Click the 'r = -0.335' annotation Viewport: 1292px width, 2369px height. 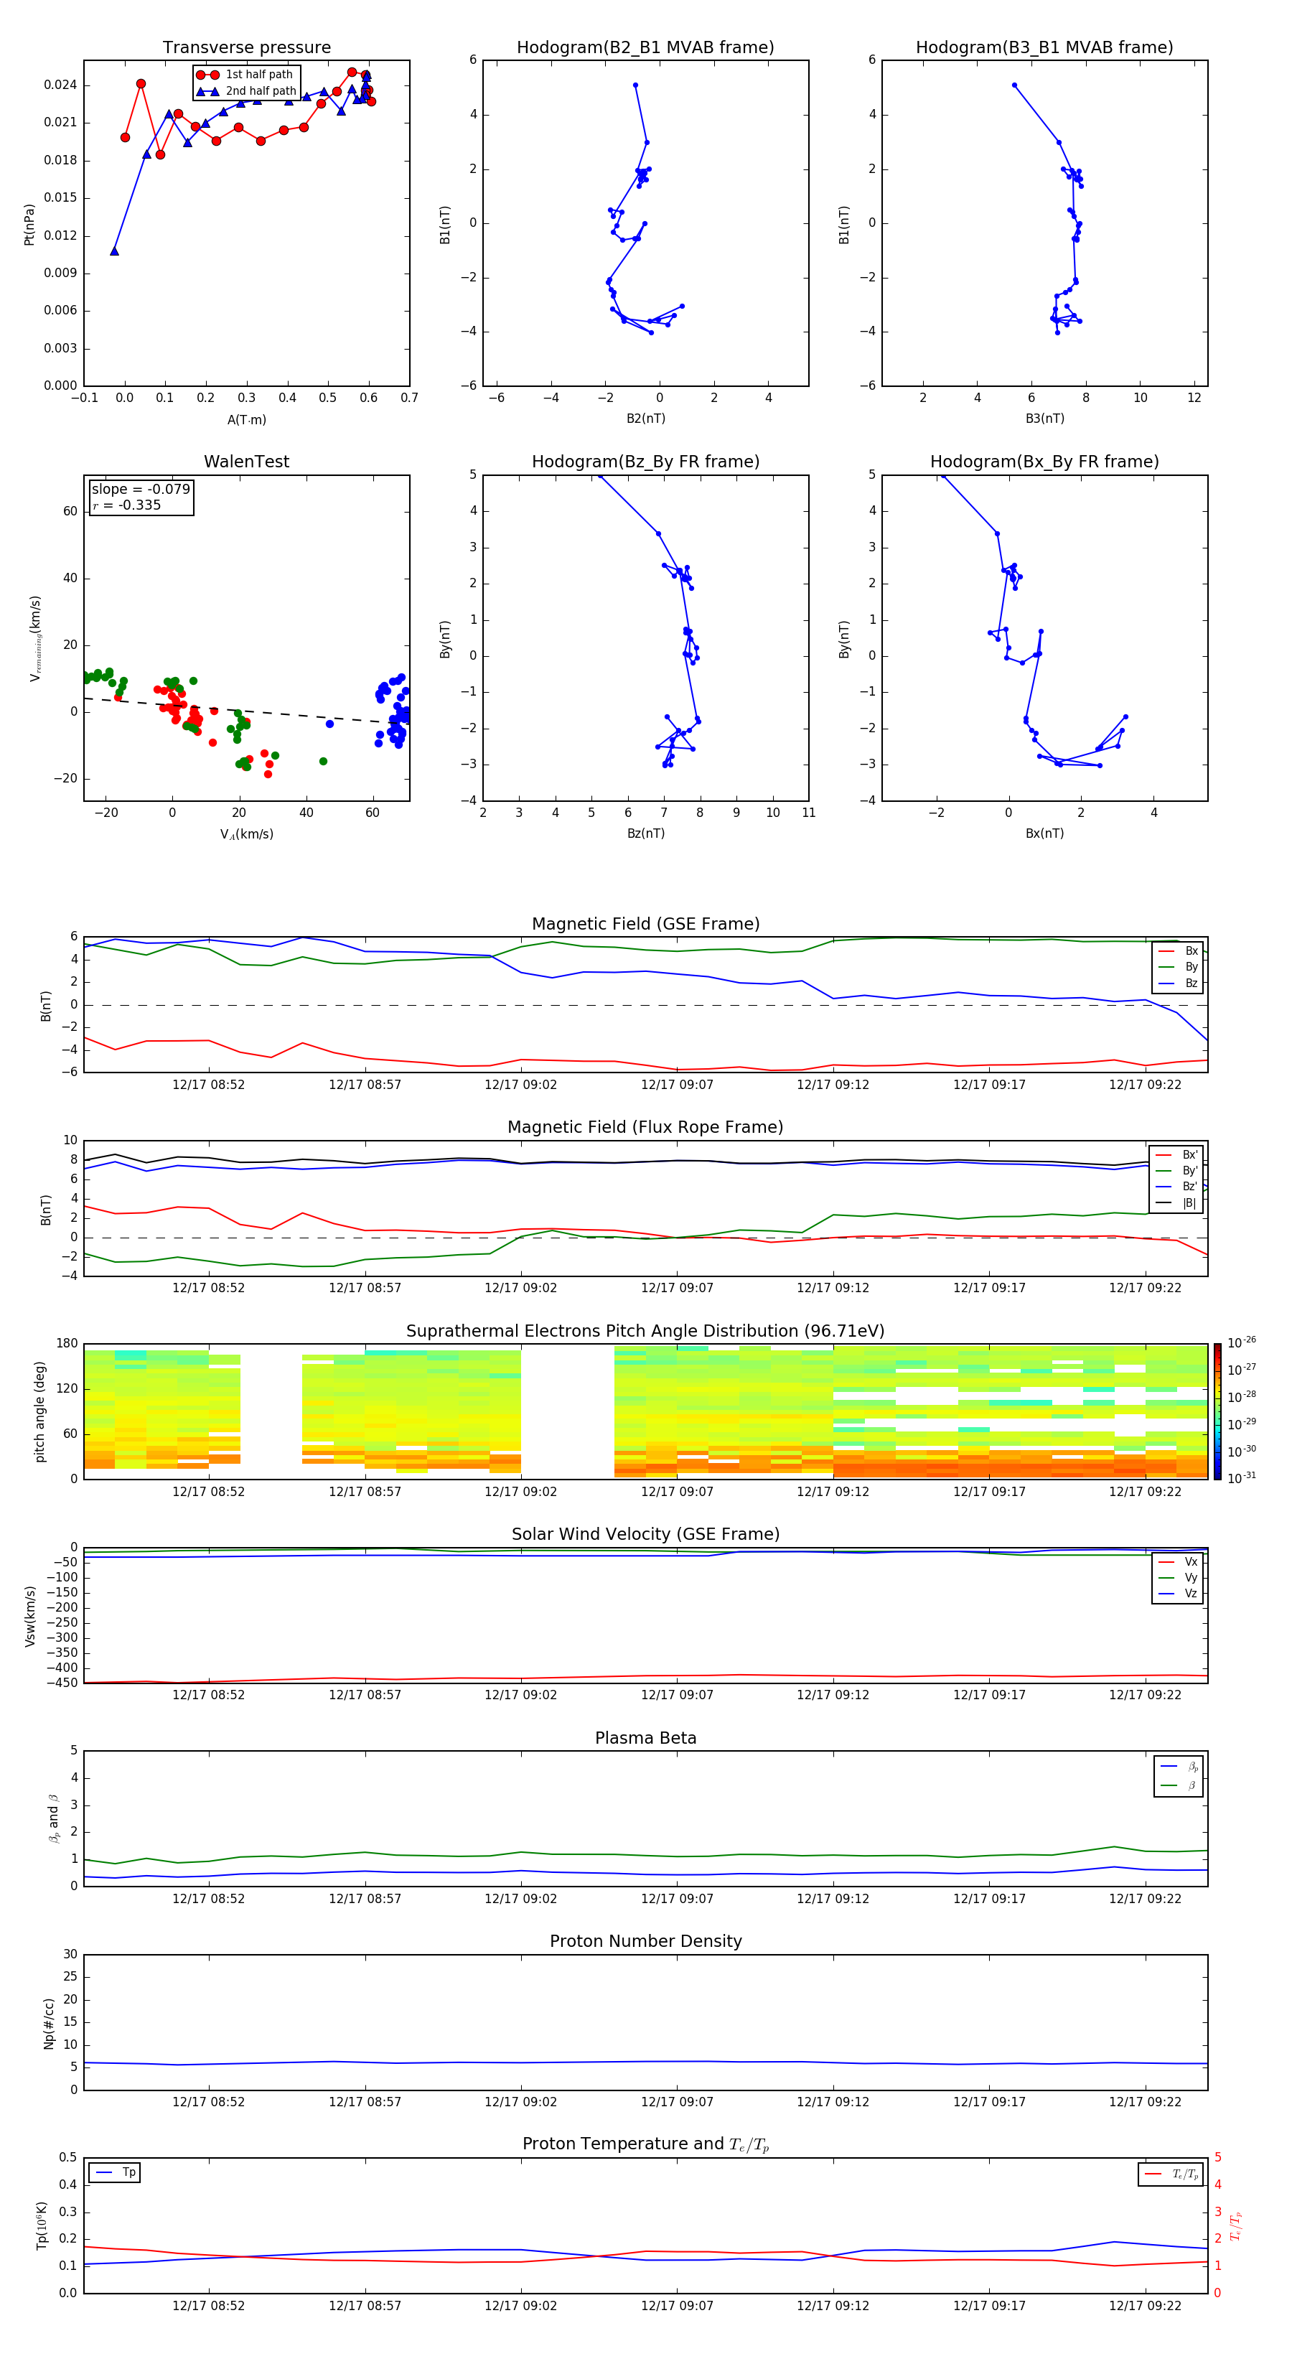coord(127,505)
